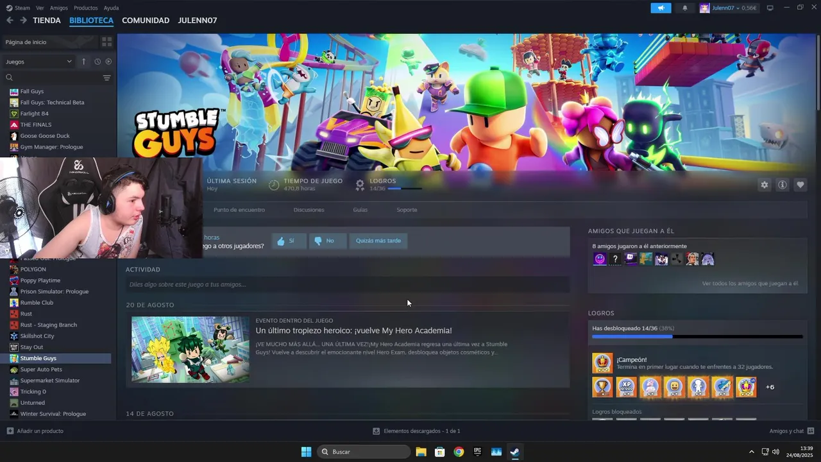The height and width of the screenshot is (462, 821).
Task: Show the +6 more achievements
Action: click(x=770, y=387)
